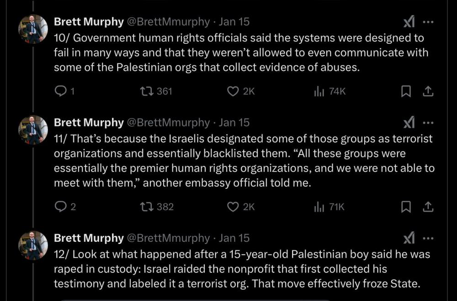The height and width of the screenshot is (301, 457).
Task: Like tweet 11/ about blacklisted groups
Action: (233, 207)
